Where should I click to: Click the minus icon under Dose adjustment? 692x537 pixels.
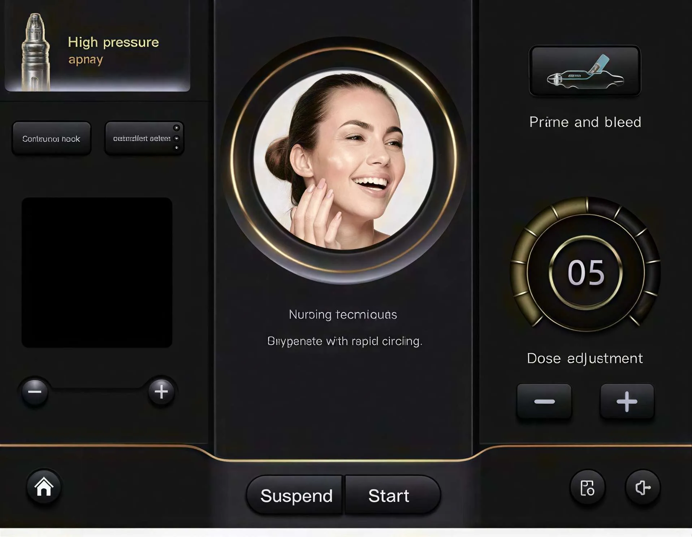(x=545, y=401)
